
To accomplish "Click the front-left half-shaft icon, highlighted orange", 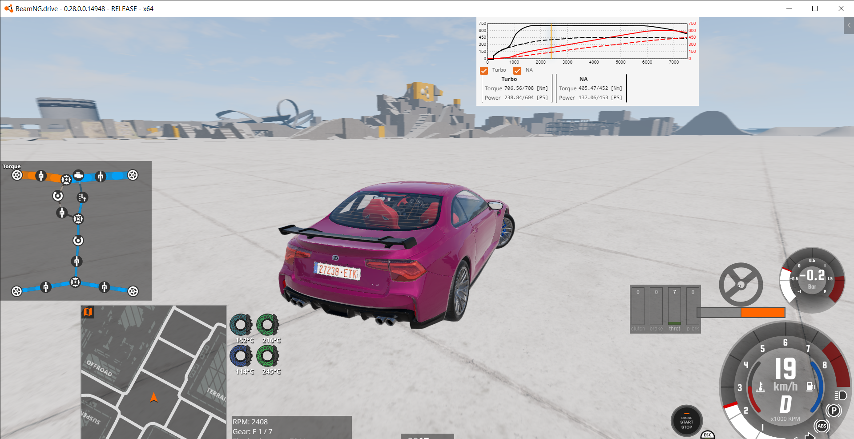I will click(41, 176).
